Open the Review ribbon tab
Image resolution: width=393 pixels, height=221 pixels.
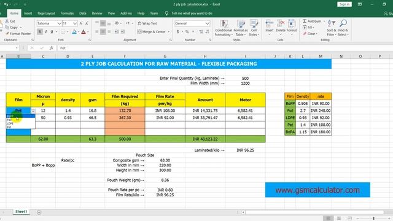click(97, 14)
